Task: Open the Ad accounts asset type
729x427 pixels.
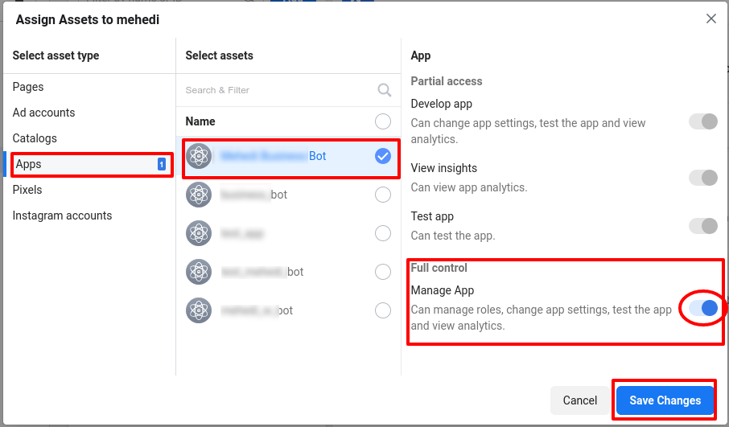Action: (43, 113)
